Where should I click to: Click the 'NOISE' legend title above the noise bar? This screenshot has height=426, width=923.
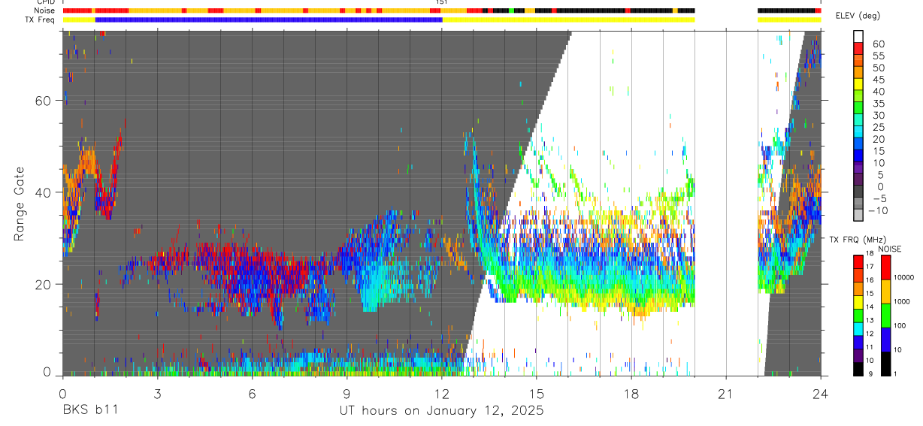tap(889, 249)
